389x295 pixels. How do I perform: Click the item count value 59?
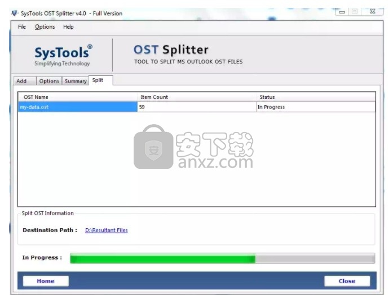[142, 107]
